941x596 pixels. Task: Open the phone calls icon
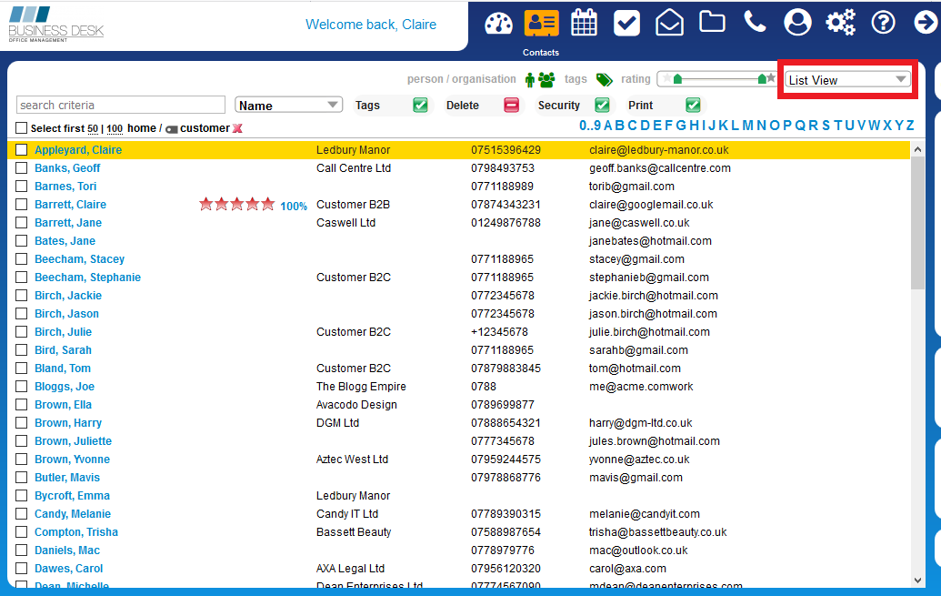click(x=755, y=22)
